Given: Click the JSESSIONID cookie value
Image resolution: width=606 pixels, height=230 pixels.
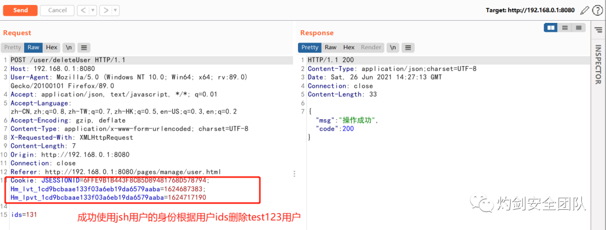Looking at the screenshot, I should [x=146, y=180].
